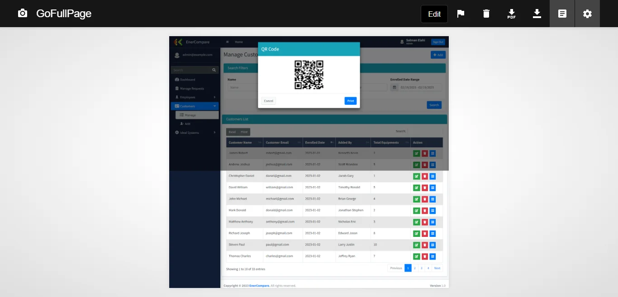Open GoFullPage settings gear
618x297 pixels.
[x=587, y=14]
